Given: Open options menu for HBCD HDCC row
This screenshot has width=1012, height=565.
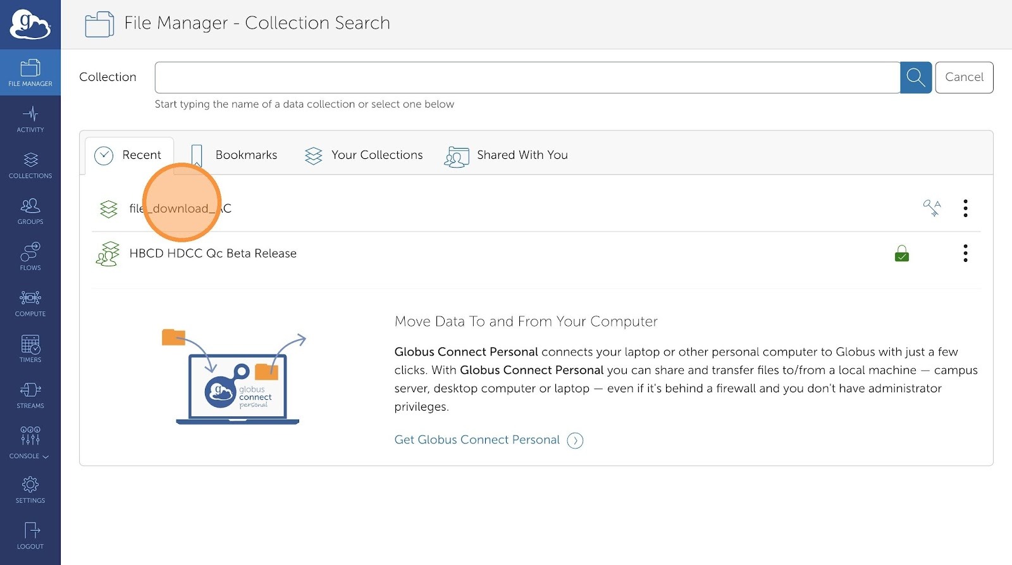Looking at the screenshot, I should tap(965, 253).
